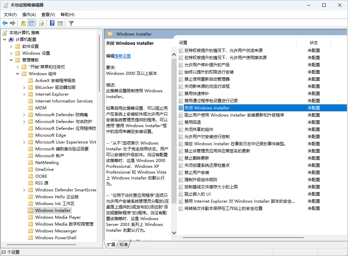The image size is (348, 256).
Task: Expand the Microsoft Defender 防病毒 node
Action: (x=24, y=115)
